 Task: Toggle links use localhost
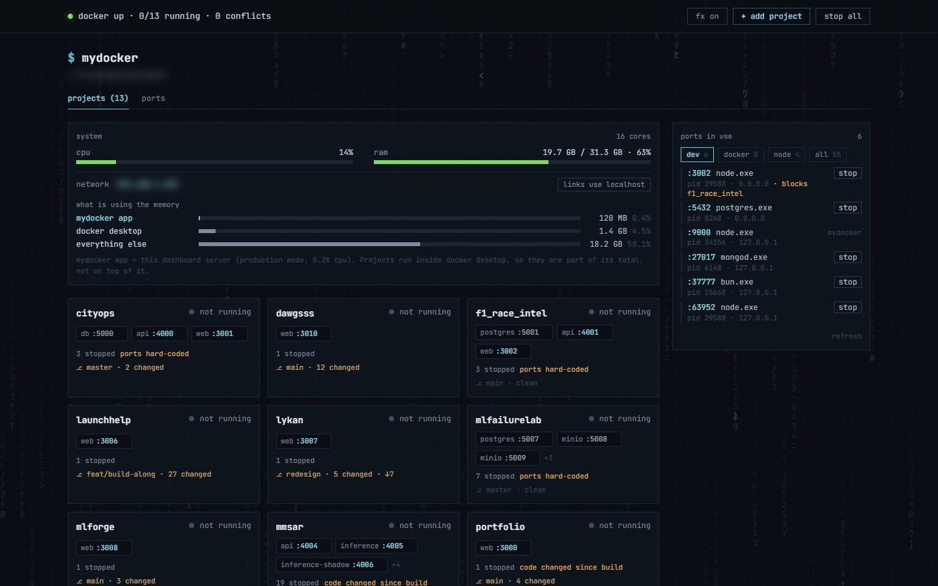pyautogui.click(x=604, y=184)
